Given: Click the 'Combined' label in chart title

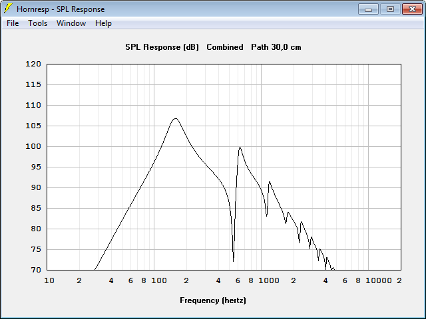Looking at the screenshot, I should [x=225, y=47].
